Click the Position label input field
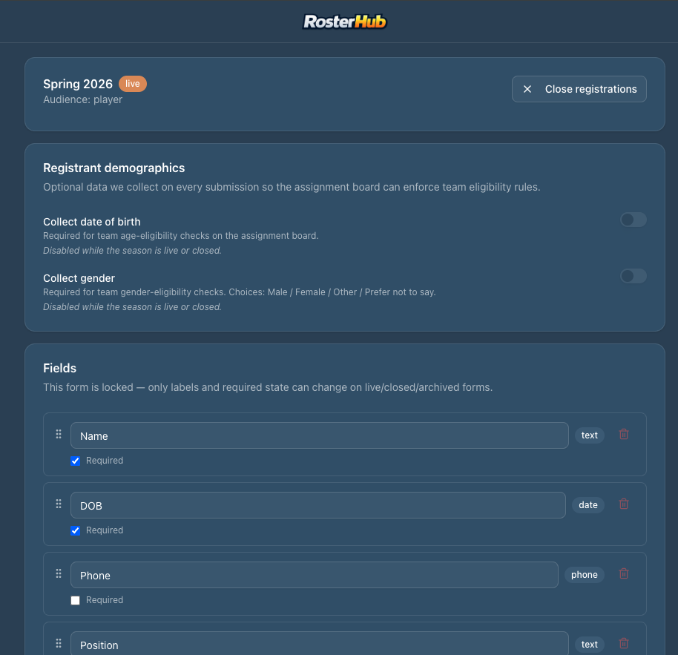 coord(320,644)
